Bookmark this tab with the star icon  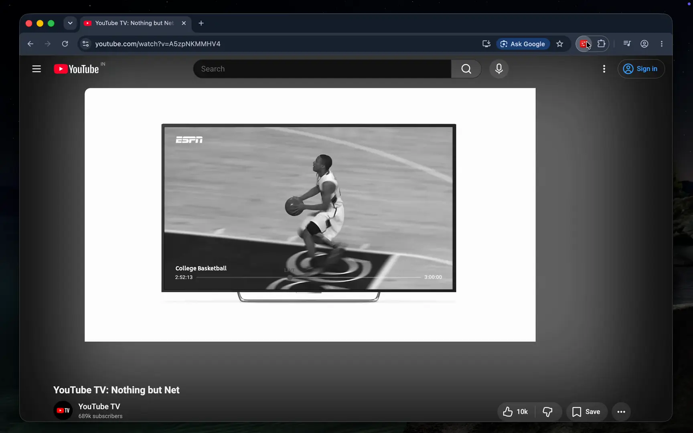coord(560,44)
